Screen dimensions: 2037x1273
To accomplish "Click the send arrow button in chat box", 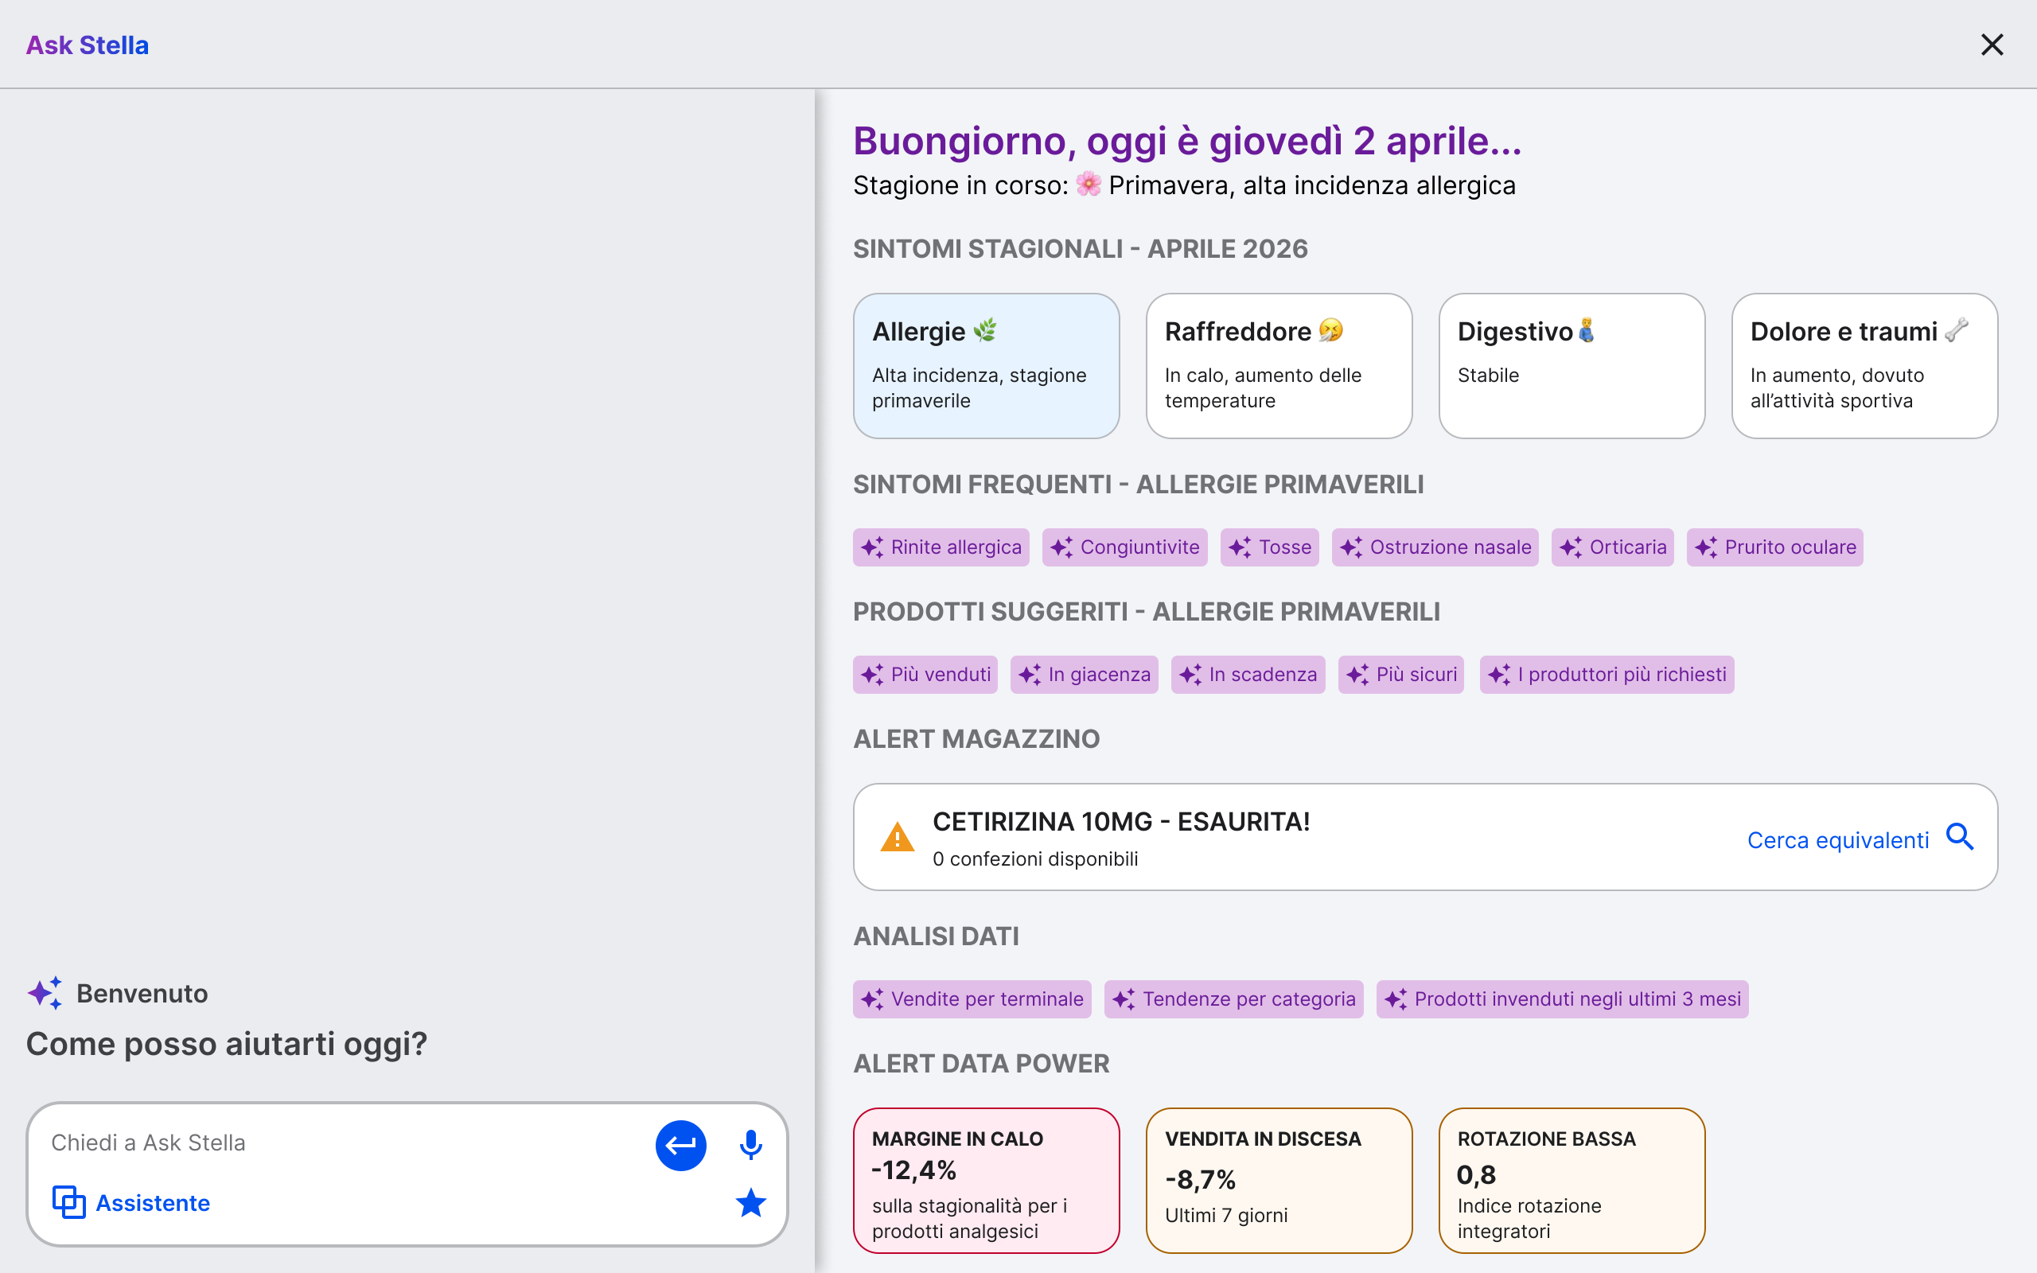I will [x=680, y=1145].
